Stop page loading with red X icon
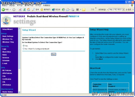135x97 pixels. (x=20, y=9)
